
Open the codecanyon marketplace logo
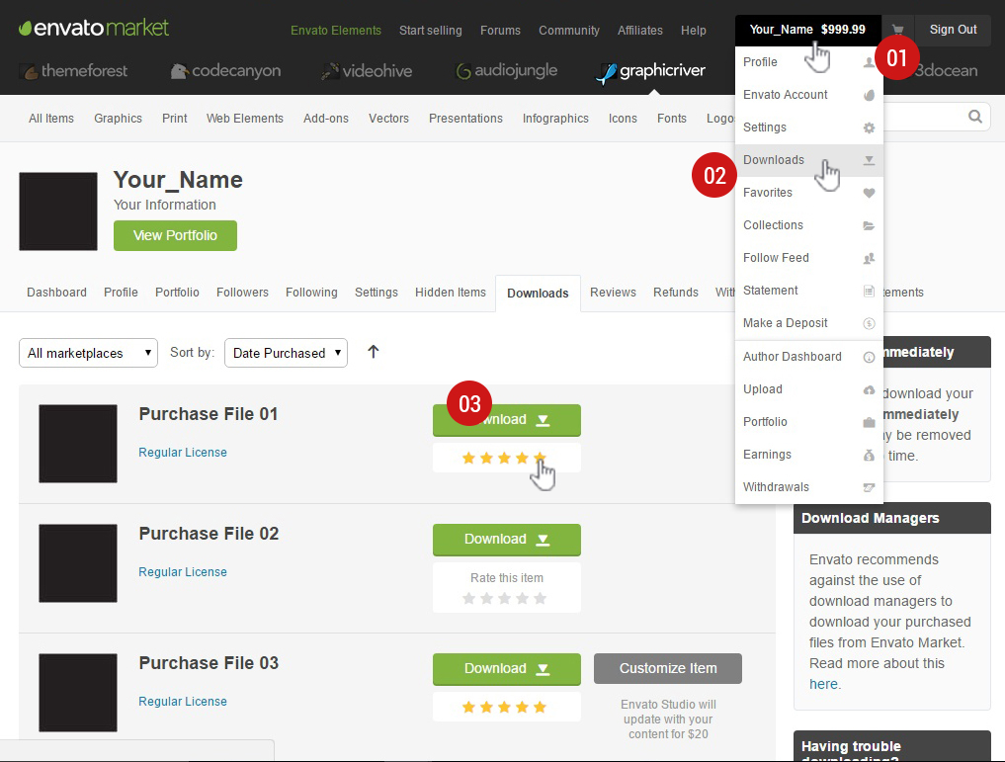[x=225, y=70]
